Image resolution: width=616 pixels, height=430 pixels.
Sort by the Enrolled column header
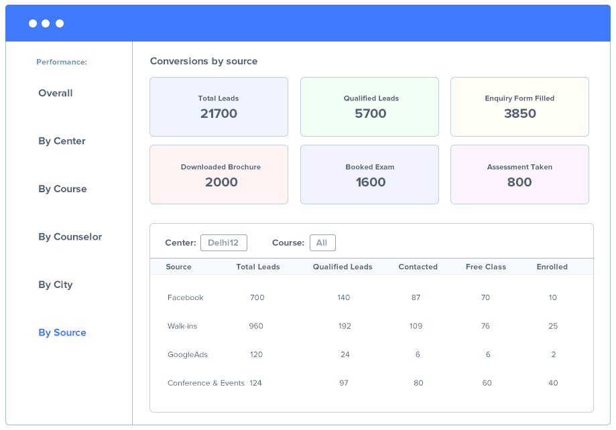(x=552, y=267)
